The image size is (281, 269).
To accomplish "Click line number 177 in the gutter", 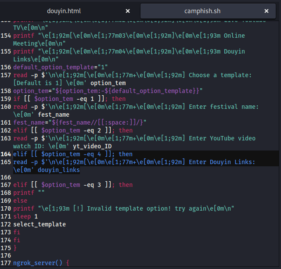I will point(6,263).
